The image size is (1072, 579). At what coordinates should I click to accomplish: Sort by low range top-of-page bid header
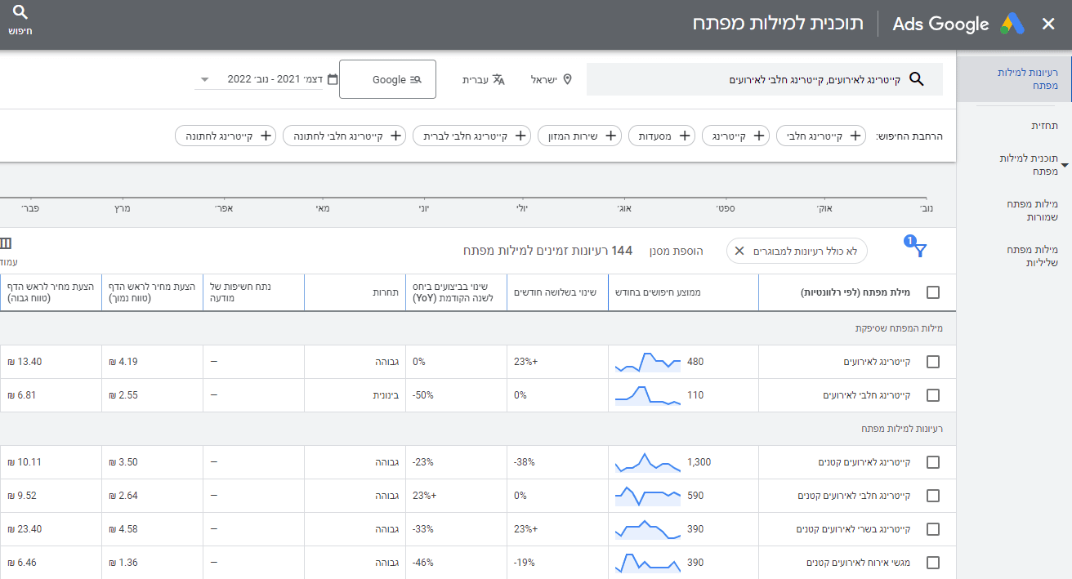pos(153,292)
